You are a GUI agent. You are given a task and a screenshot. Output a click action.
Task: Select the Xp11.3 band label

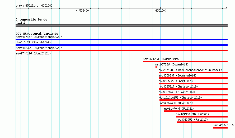pyautogui.click(x=21, y=23)
